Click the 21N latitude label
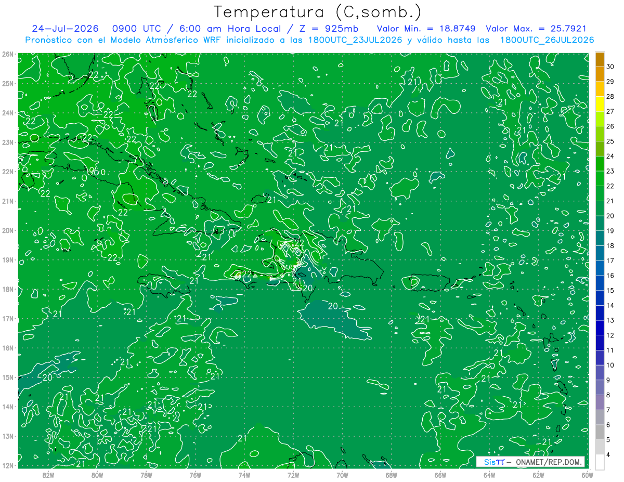Viewport: 624px width, 482px height. (x=8, y=201)
